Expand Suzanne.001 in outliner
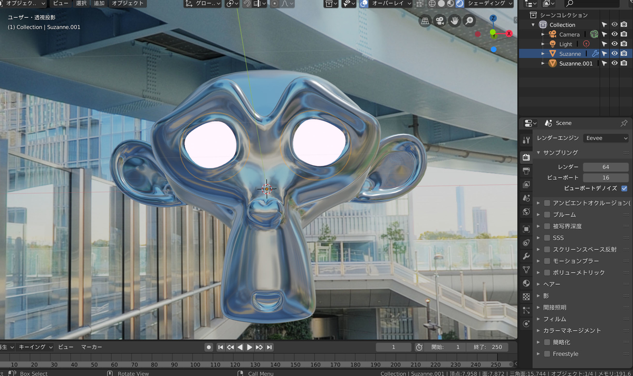 click(x=543, y=63)
